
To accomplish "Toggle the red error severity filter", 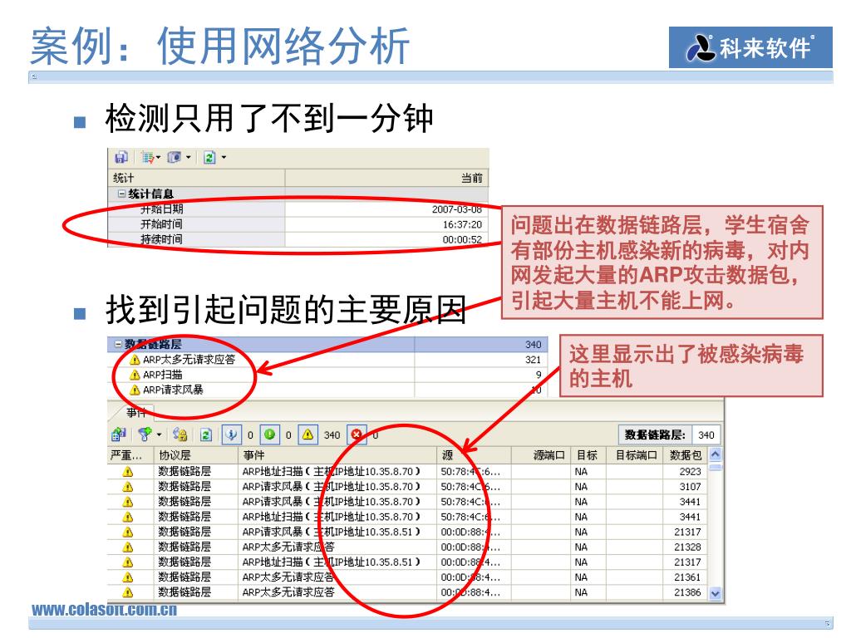I will click(357, 434).
